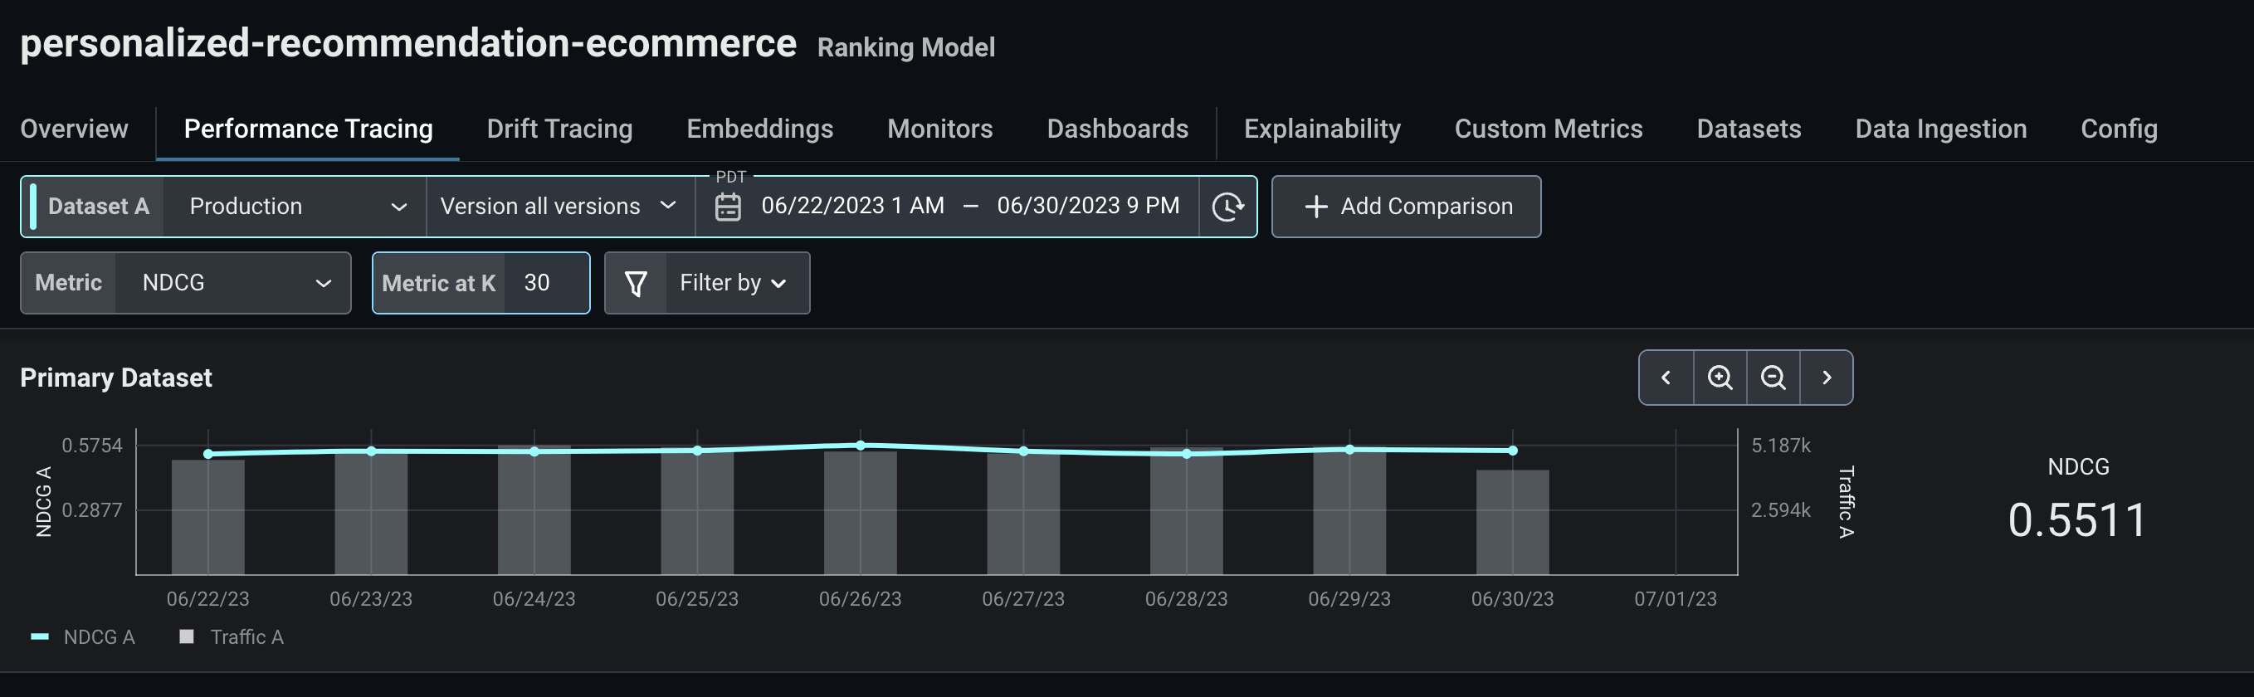
Task: Click the Add Comparison button
Action: [1406, 207]
